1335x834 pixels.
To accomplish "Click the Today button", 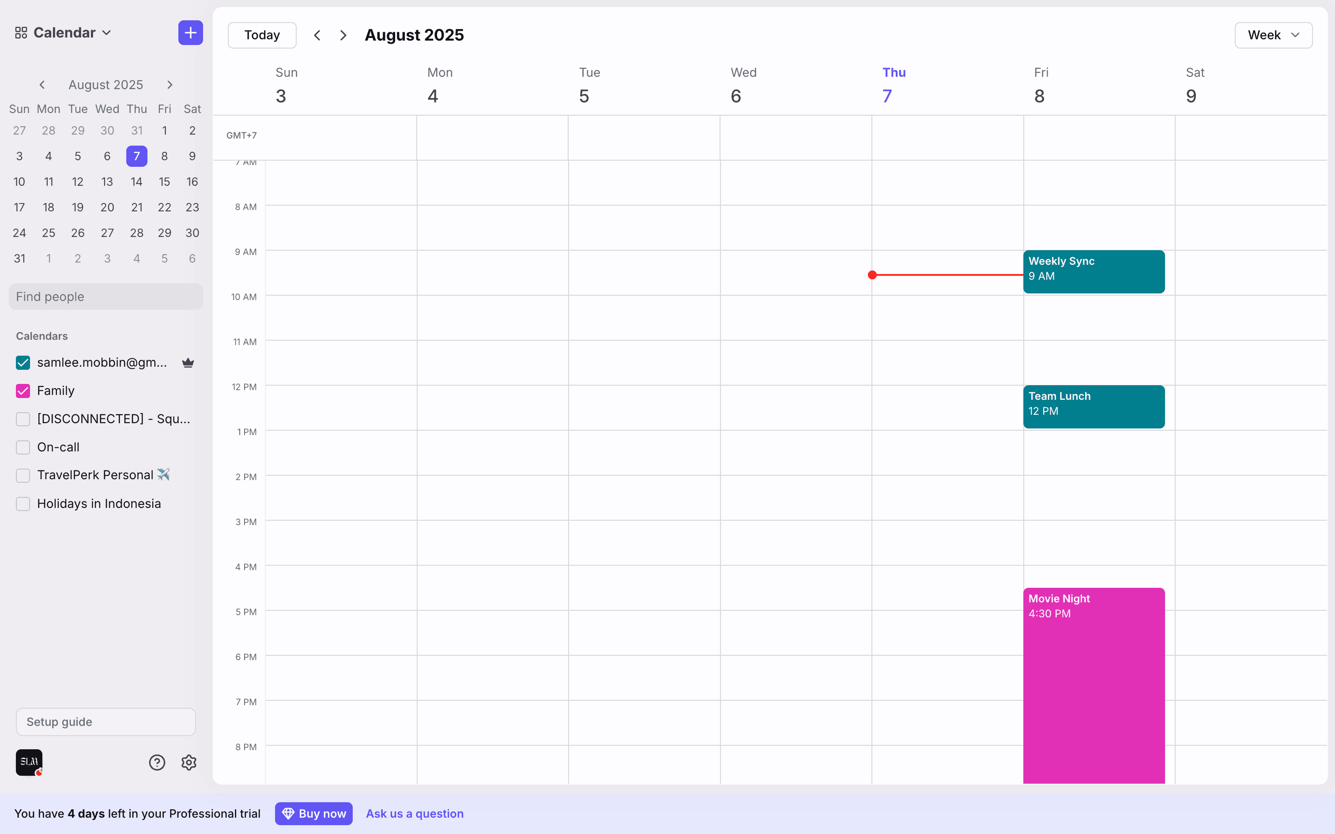I will coord(262,35).
